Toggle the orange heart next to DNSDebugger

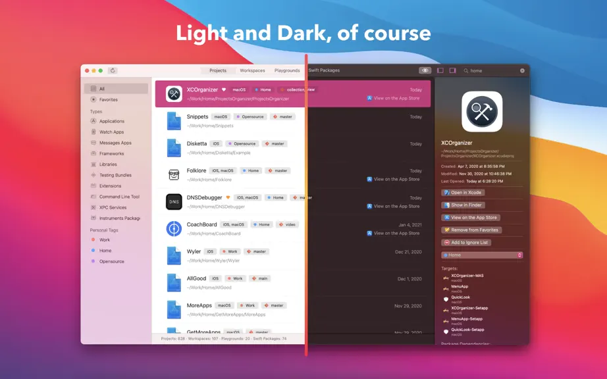pyautogui.click(x=228, y=197)
